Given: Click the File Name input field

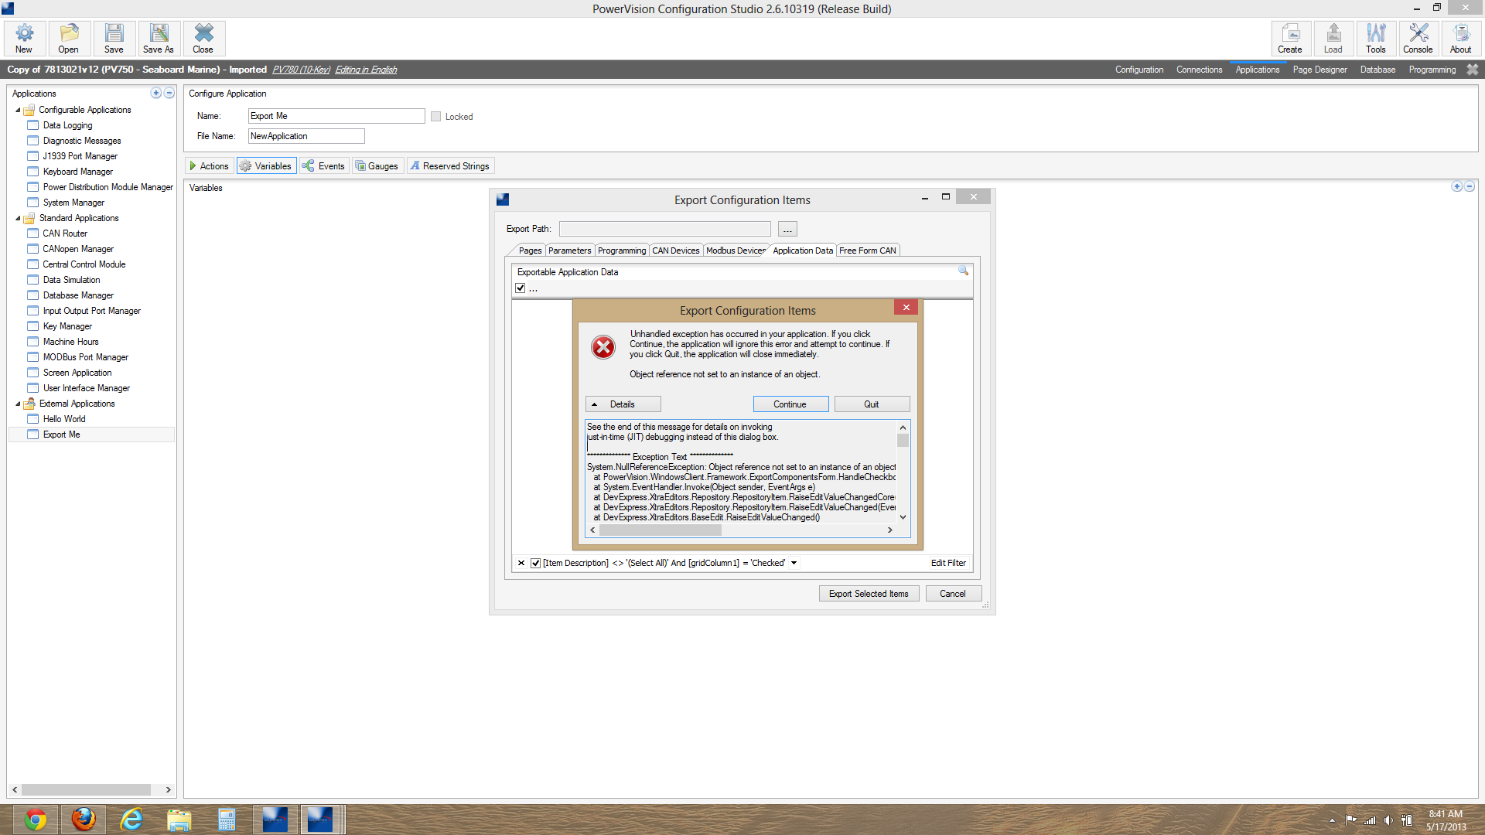Looking at the screenshot, I should 306,136.
